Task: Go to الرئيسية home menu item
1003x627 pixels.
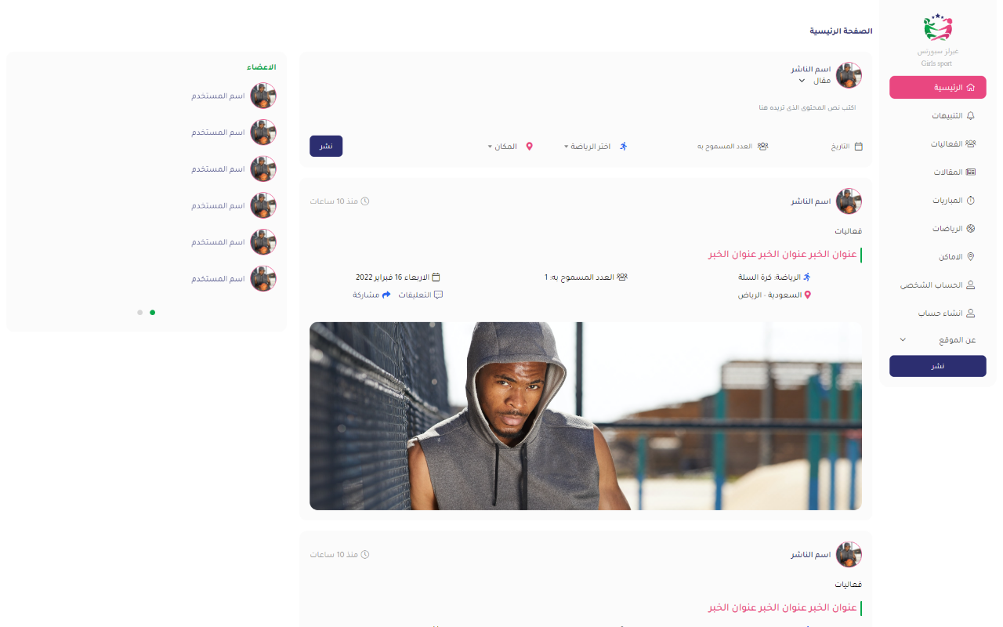Action: 938,87
